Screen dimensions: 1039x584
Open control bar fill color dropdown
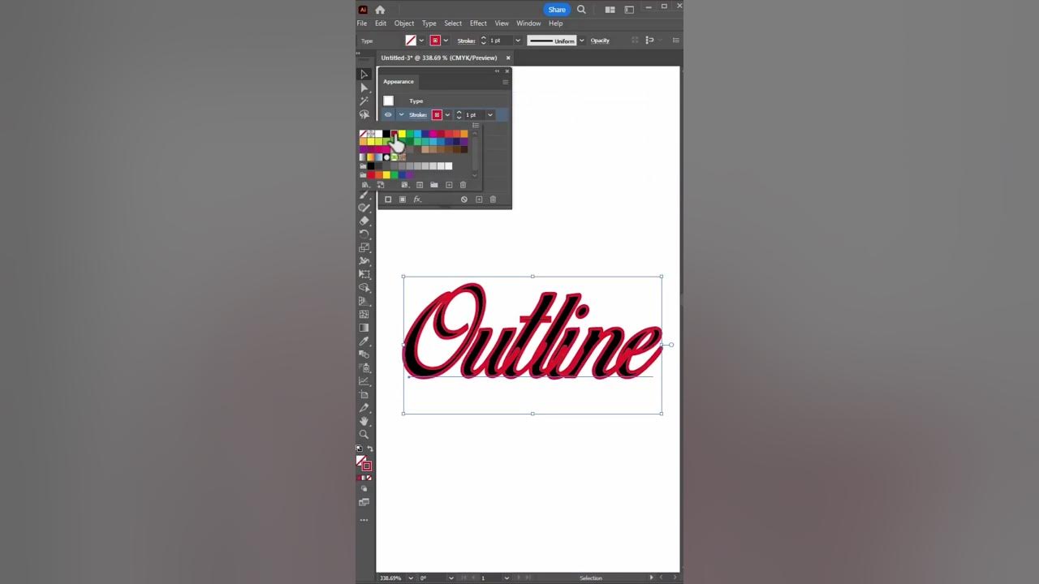(x=421, y=41)
